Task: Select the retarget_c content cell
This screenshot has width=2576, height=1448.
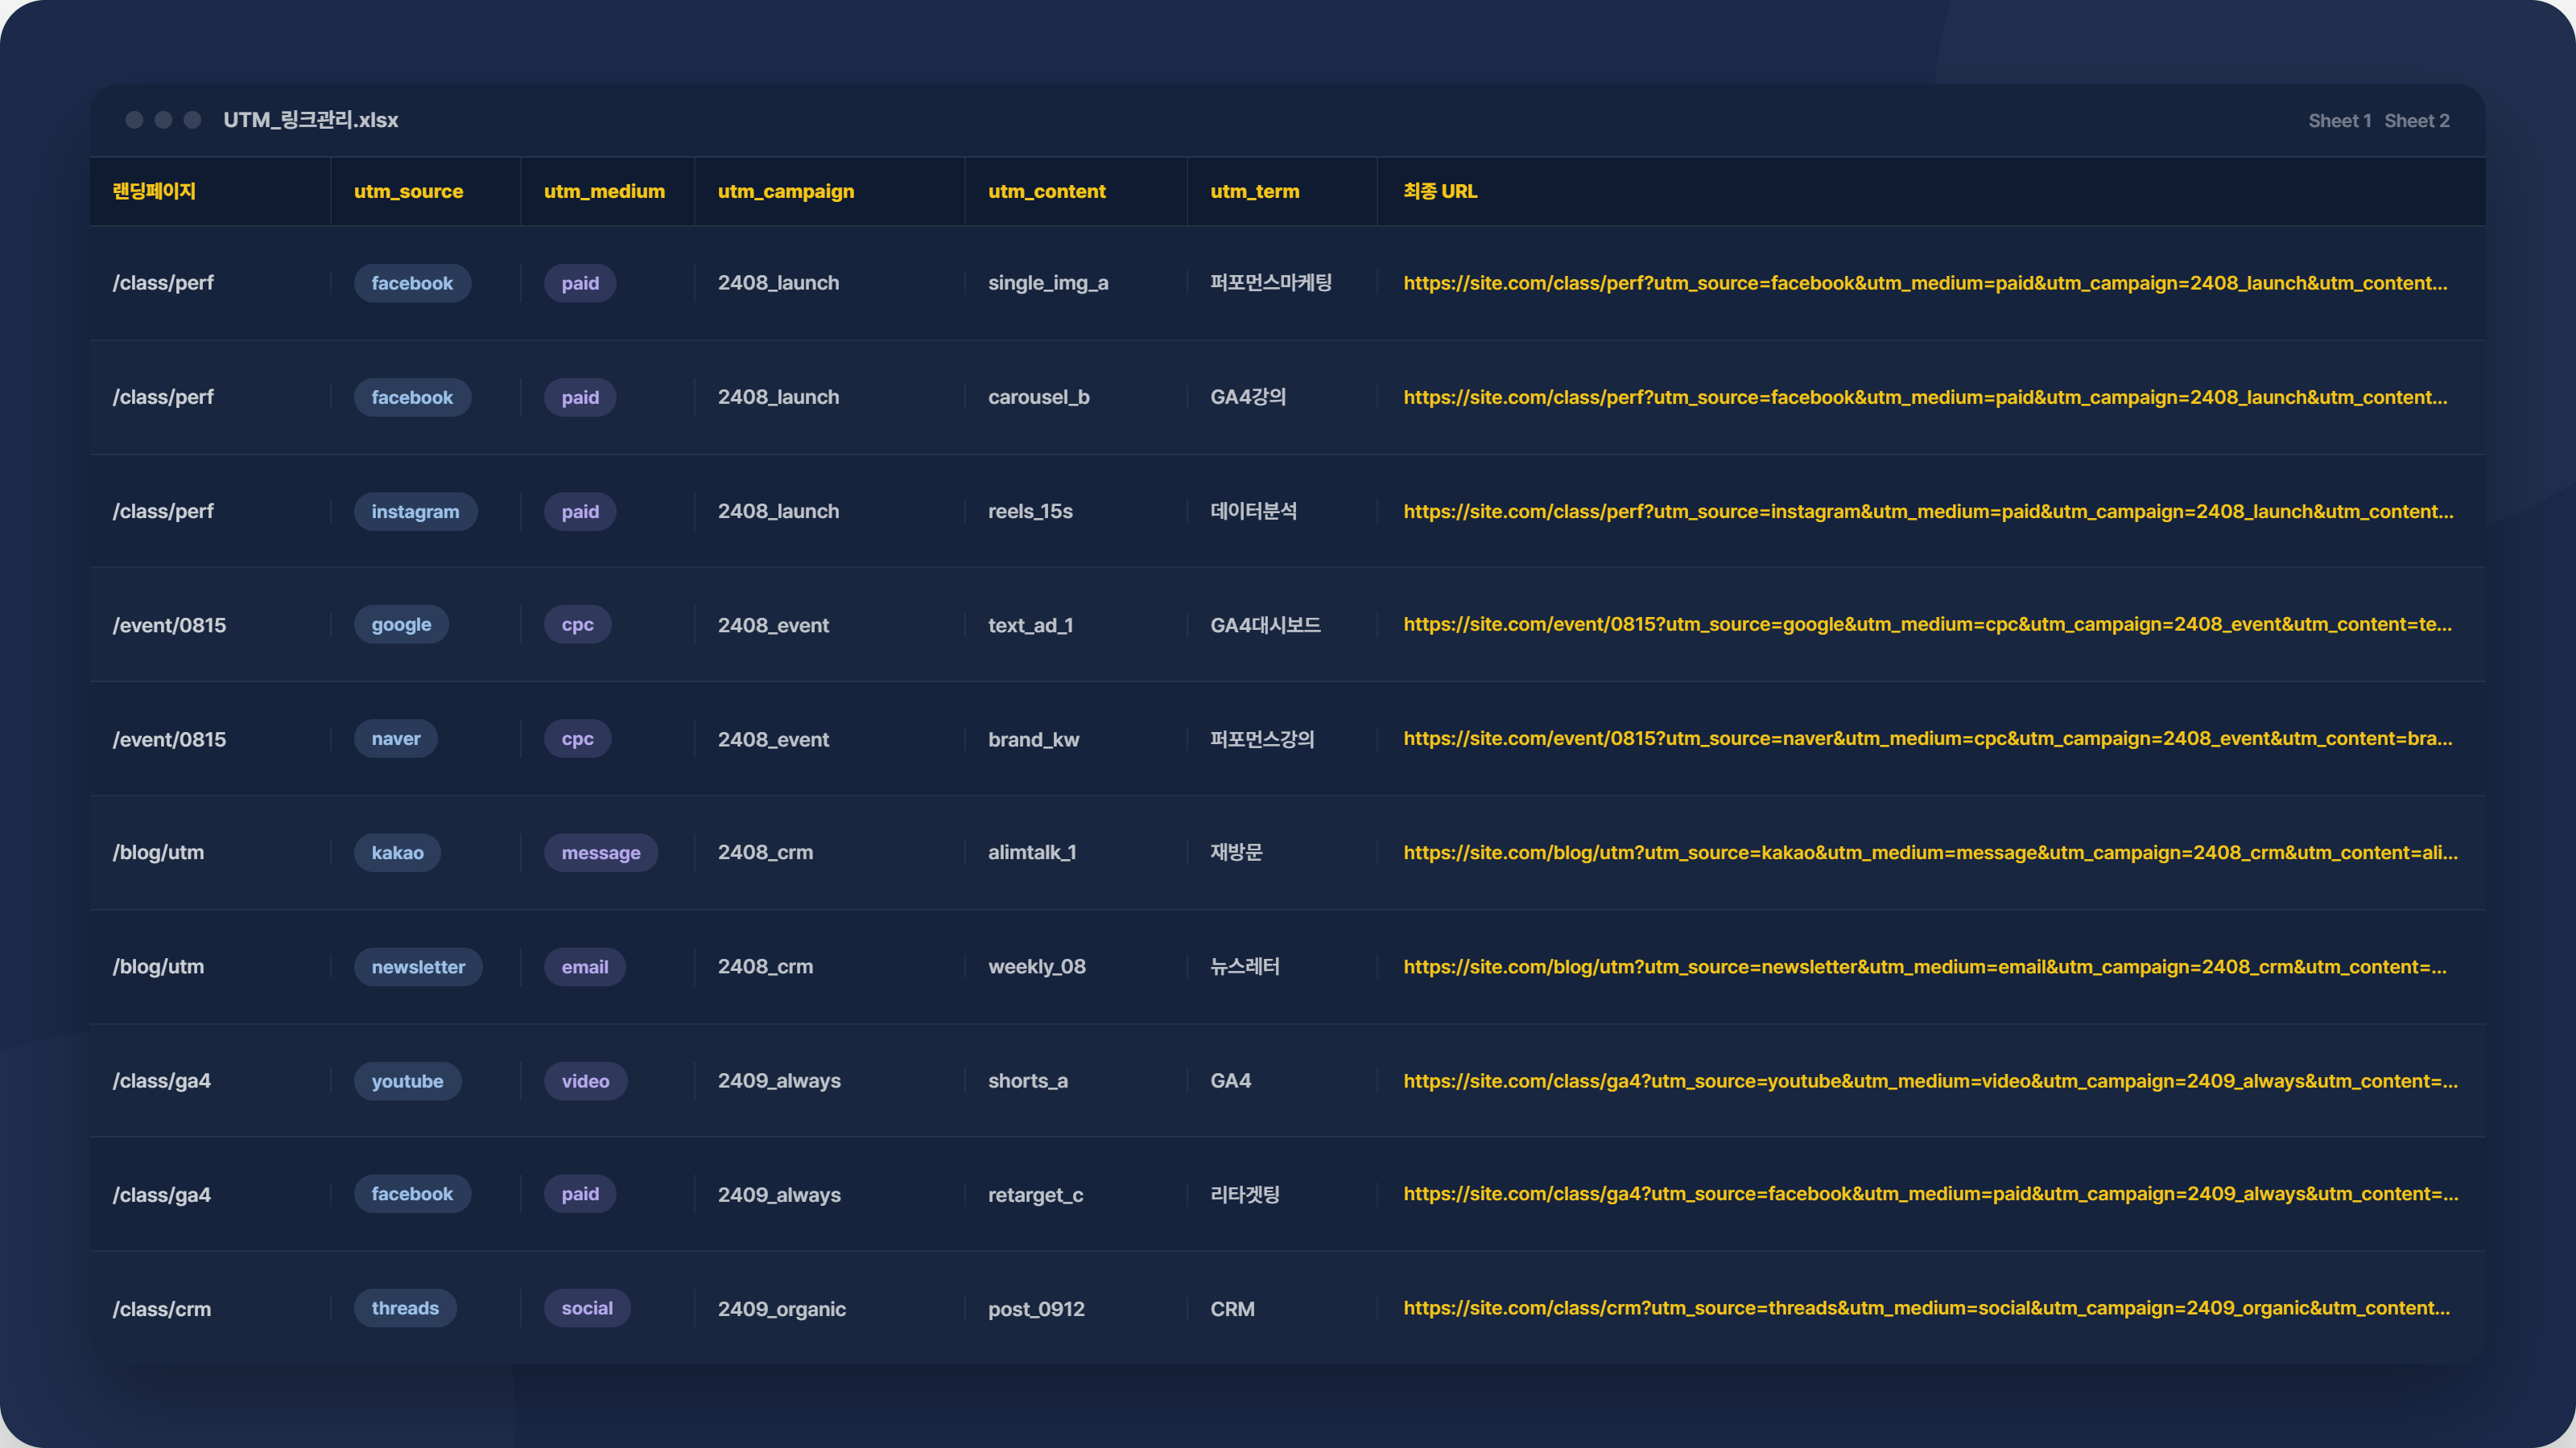Action: tap(1035, 1195)
